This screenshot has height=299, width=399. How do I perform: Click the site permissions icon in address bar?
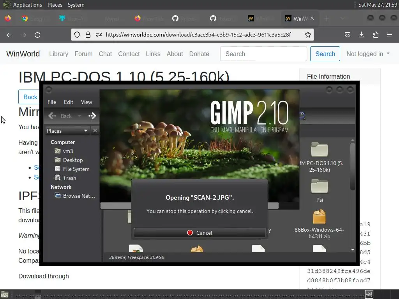point(99,35)
